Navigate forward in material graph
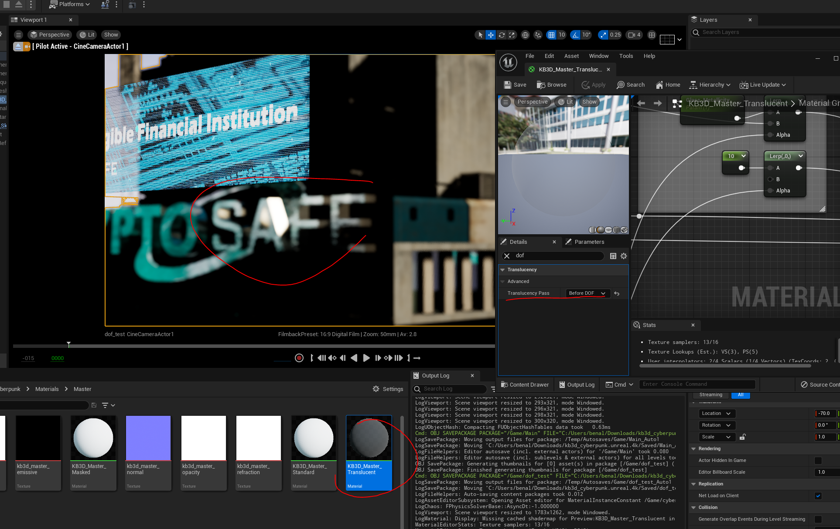Viewport: 840px width, 529px height. (658, 103)
